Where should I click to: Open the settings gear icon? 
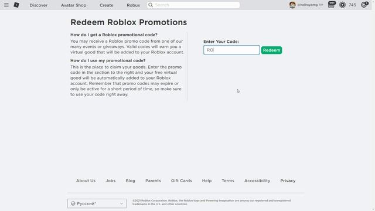[x=364, y=5]
